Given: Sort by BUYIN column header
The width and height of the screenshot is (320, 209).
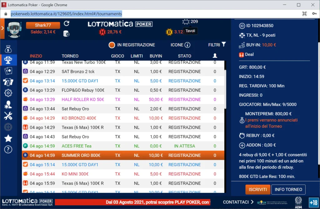Looking at the screenshot, I should coord(156,56).
